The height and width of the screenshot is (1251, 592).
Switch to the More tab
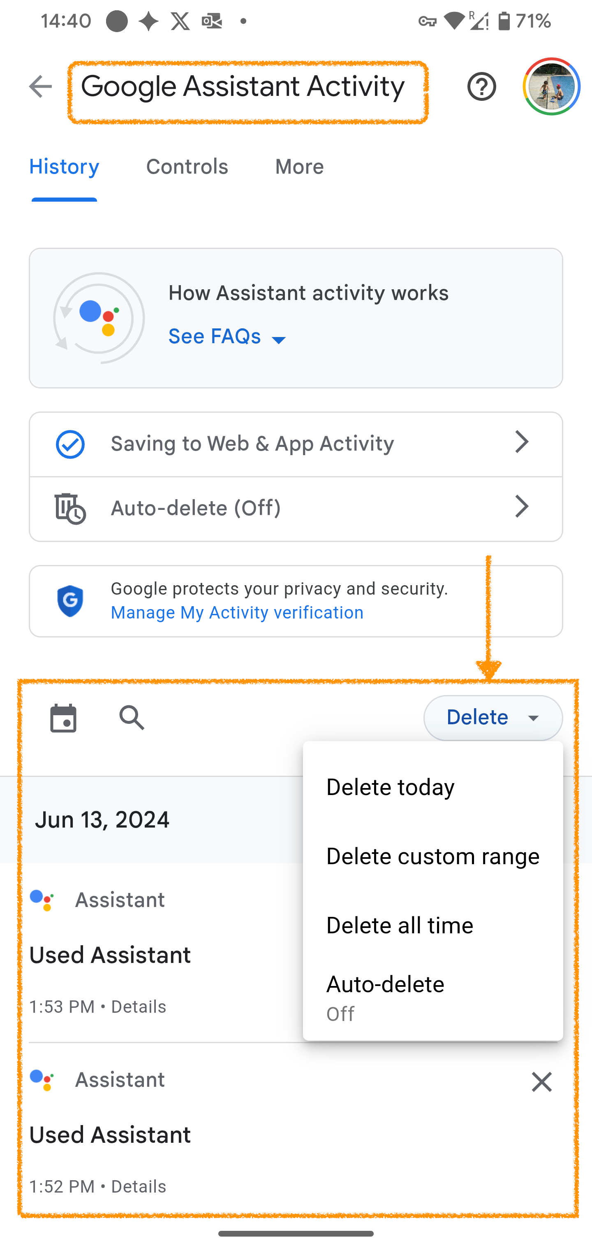[299, 167]
